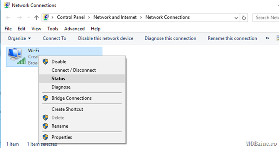Open recent locations dropdown arrow
The width and height of the screenshot is (279, 148).
[x=28, y=18]
